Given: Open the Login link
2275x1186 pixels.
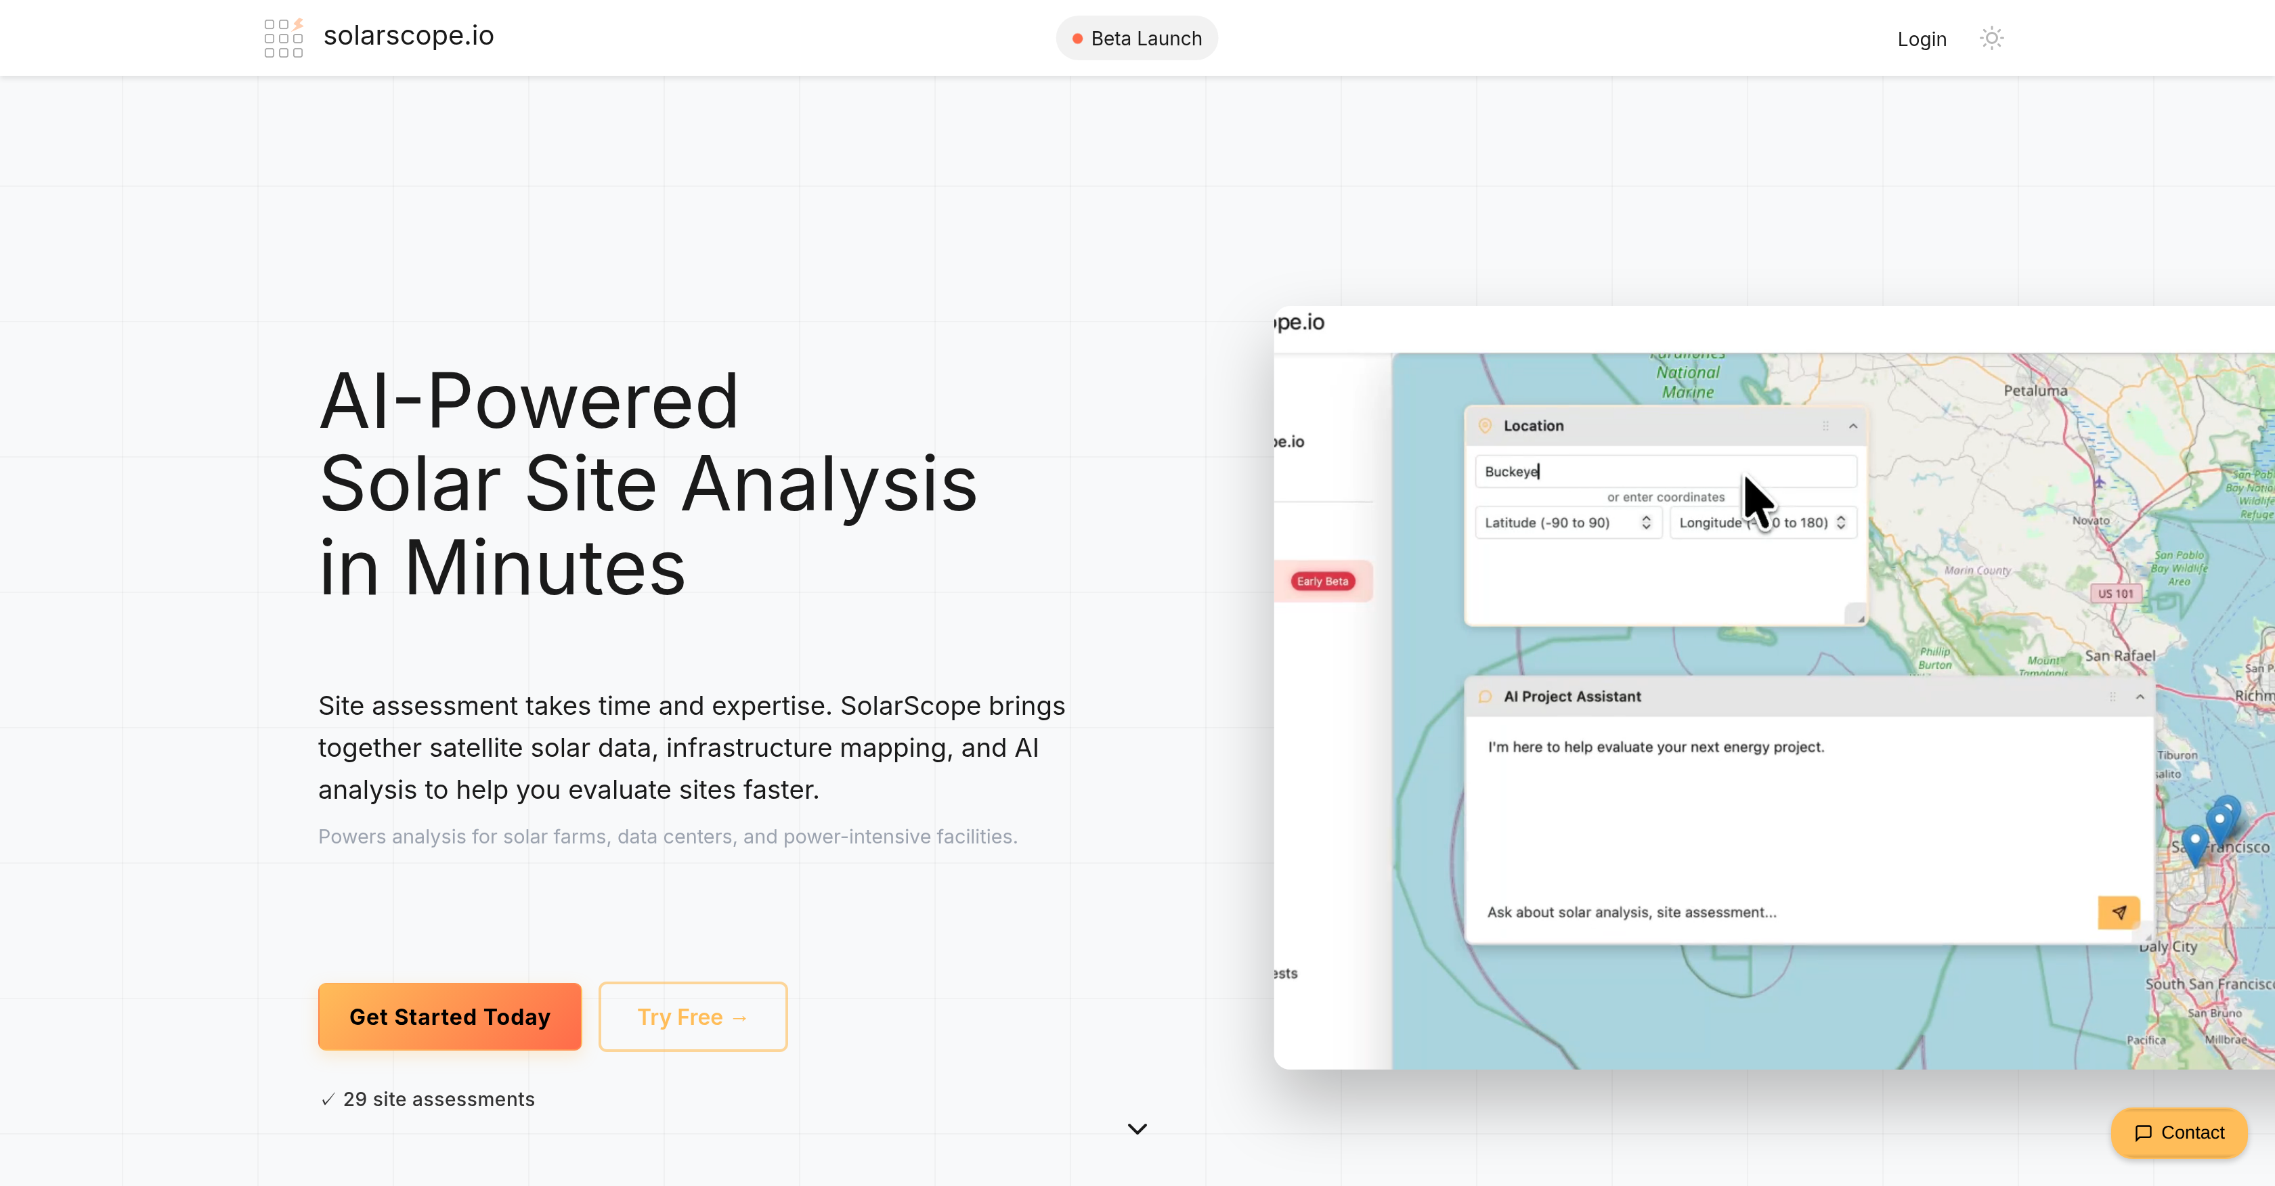Looking at the screenshot, I should [1922, 39].
